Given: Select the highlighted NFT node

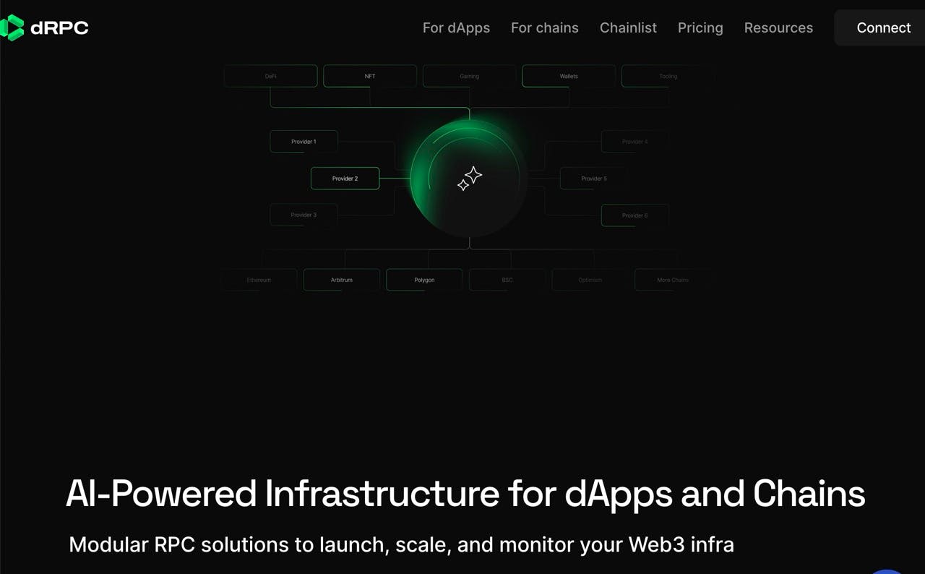Looking at the screenshot, I should (370, 75).
